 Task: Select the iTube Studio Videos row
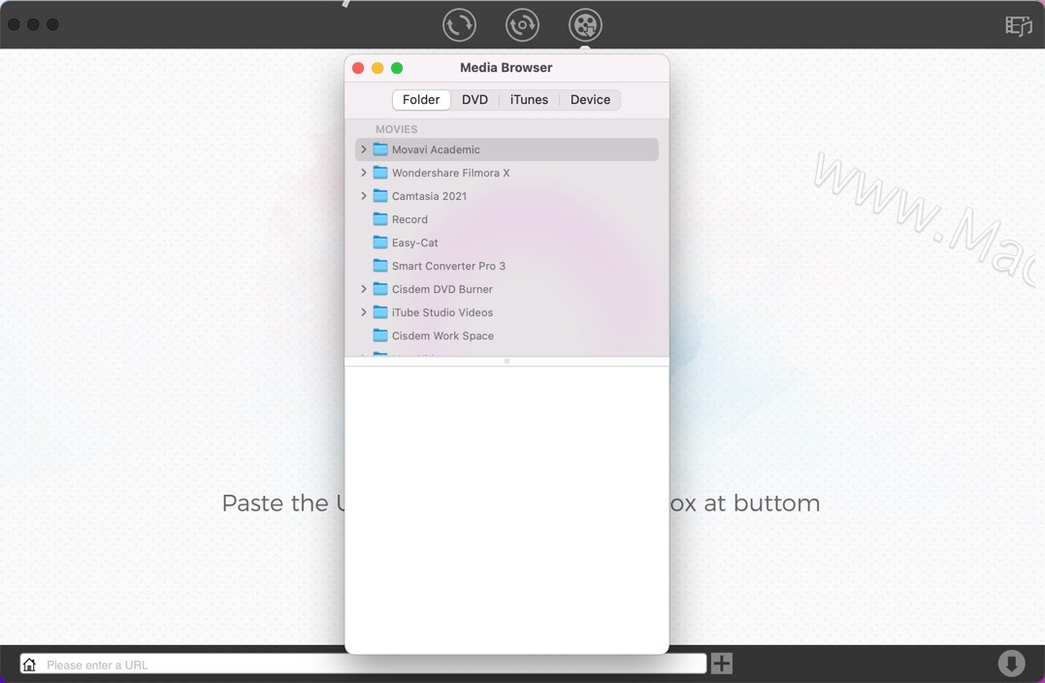[506, 312]
